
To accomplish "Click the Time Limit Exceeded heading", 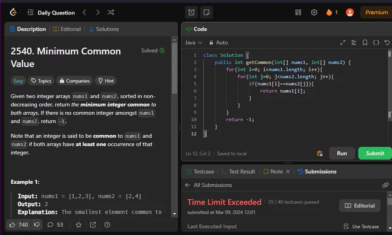I will [224, 202].
